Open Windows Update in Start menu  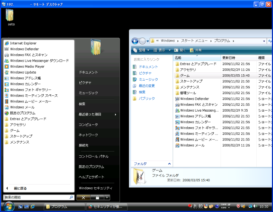pyautogui.click(x=20, y=72)
